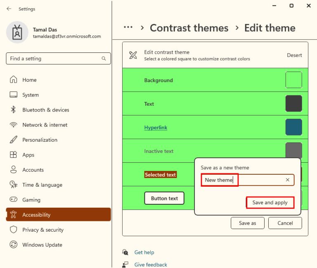317x268 pixels.
Task: Cancel the theme edit
Action: tap(285, 223)
